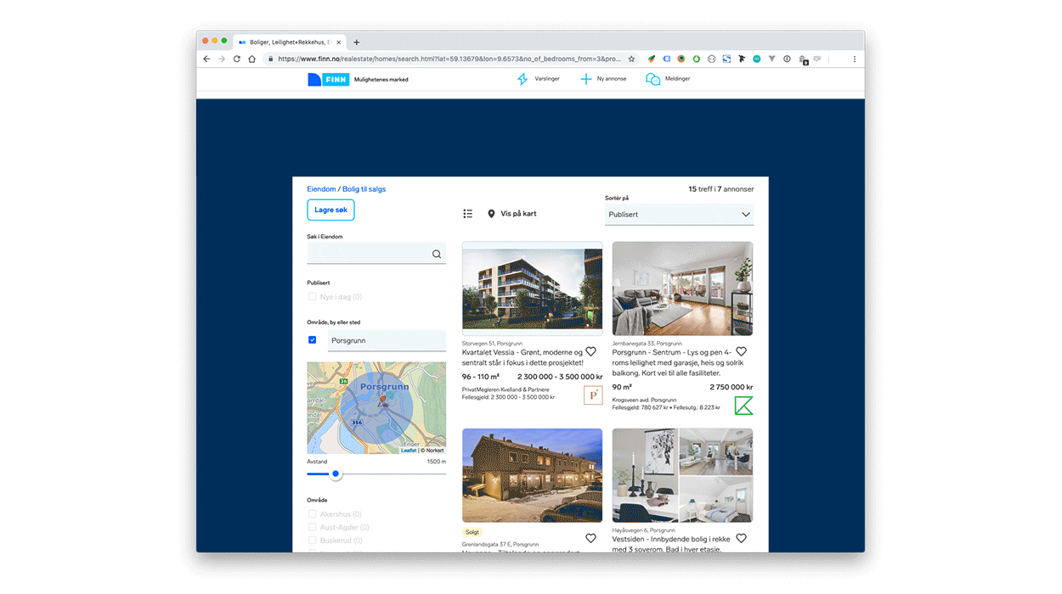1062x594 pixels.
Task: Open the browser home page icon
Action: tap(252, 59)
